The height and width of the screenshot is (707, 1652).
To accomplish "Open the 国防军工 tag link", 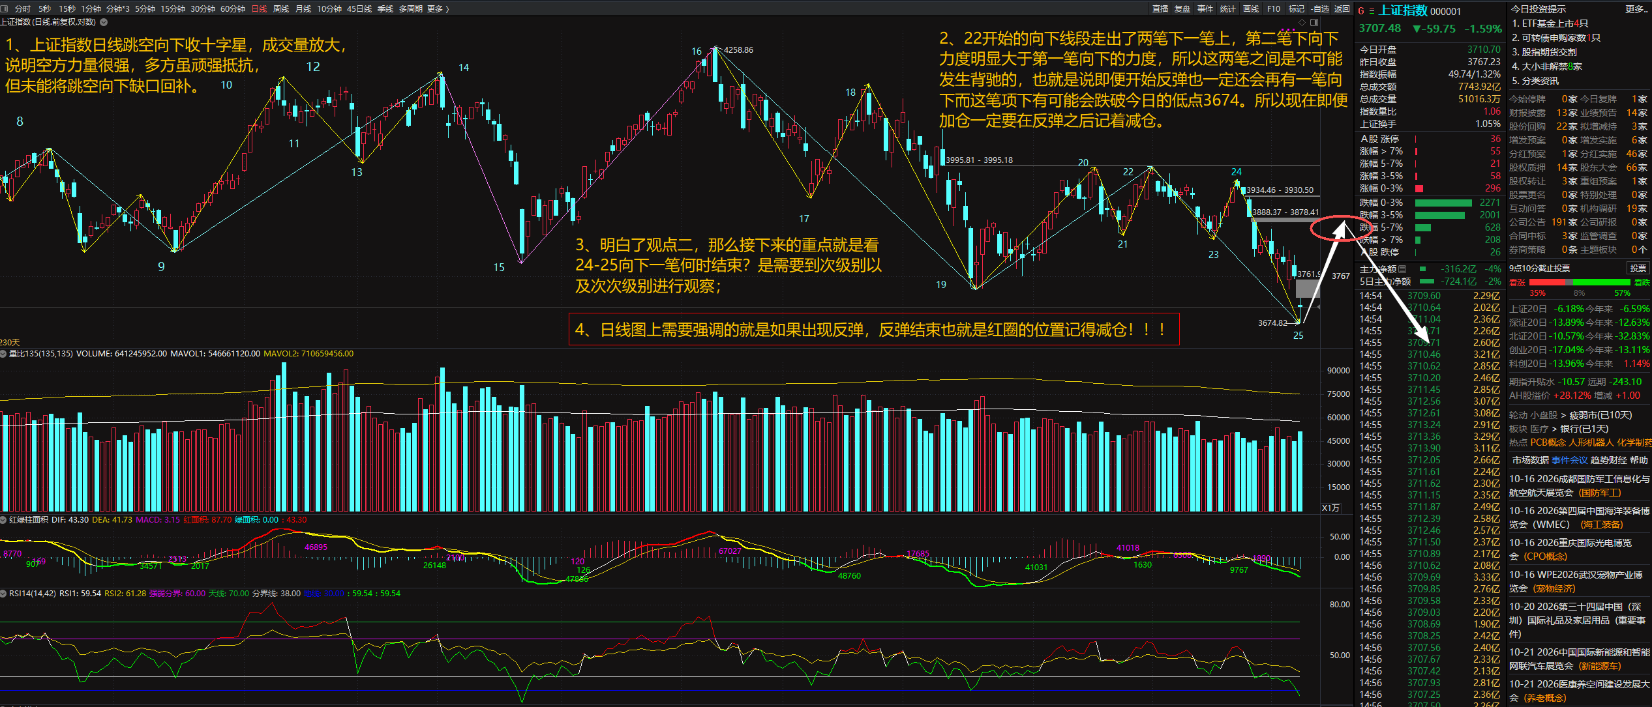I will click(1600, 493).
